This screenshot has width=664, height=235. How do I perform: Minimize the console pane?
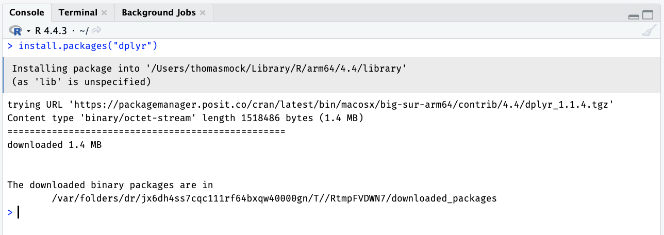[634, 16]
